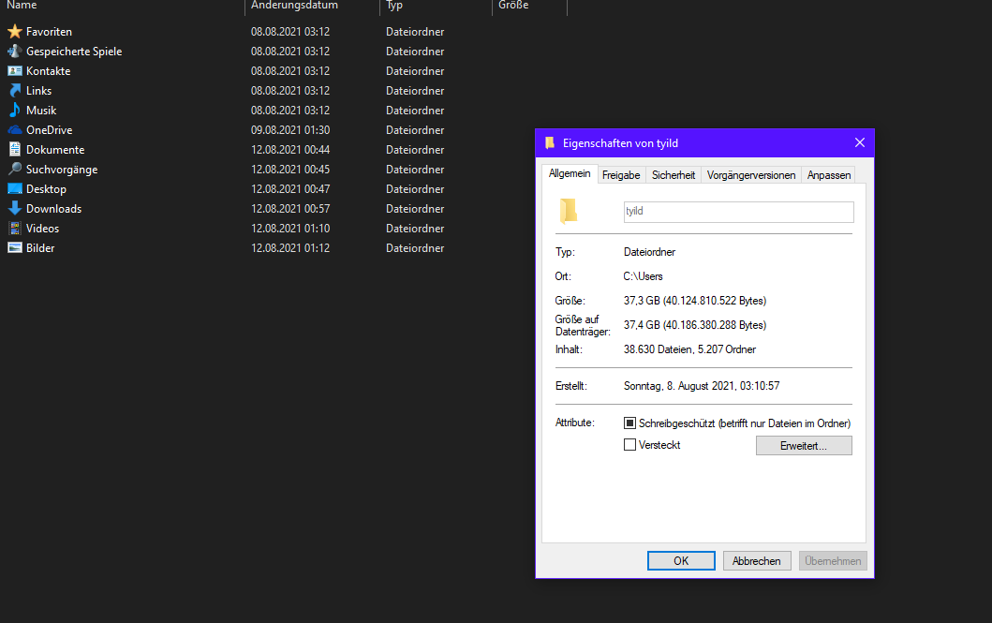Select the Favoriten folder name
The width and height of the screenshot is (992, 623).
[x=49, y=32]
